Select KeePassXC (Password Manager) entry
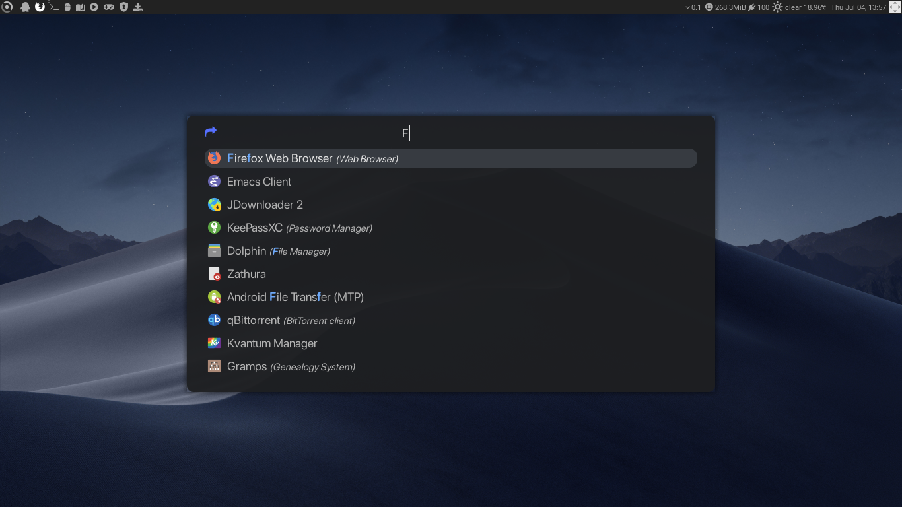Viewport: 902px width, 507px height. pyautogui.click(x=451, y=228)
